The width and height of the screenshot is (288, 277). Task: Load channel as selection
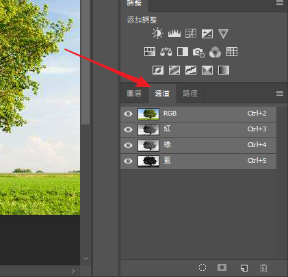click(202, 267)
